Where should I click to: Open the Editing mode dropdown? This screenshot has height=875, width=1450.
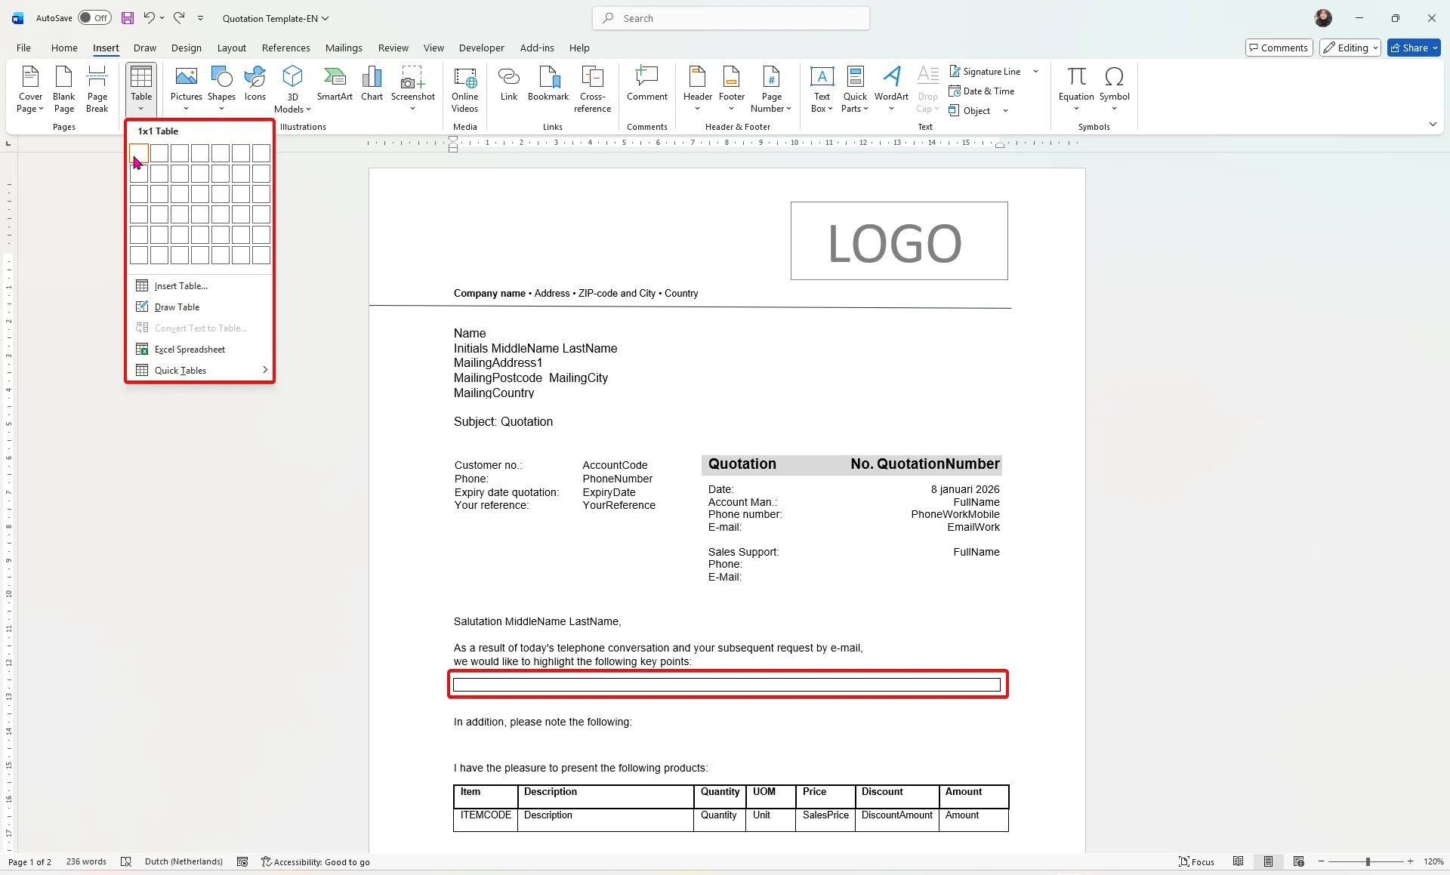tap(1350, 48)
